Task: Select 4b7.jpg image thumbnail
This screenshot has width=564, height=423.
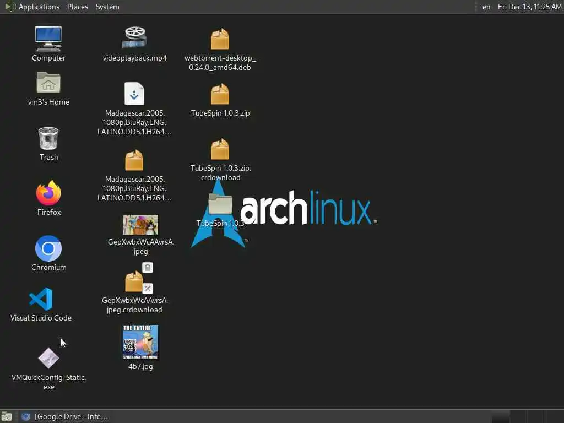Action: pos(140,342)
